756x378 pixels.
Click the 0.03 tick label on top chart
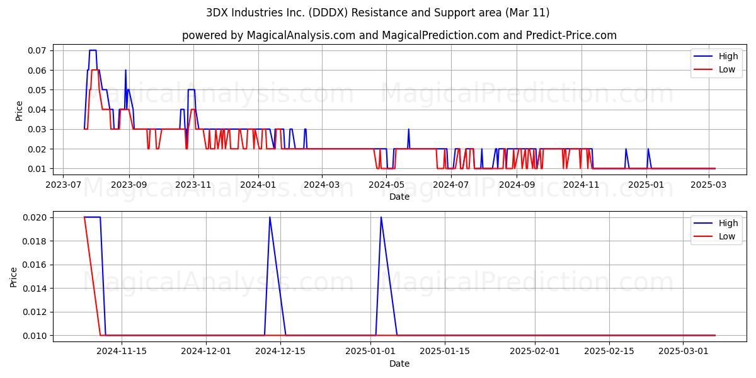(38, 129)
